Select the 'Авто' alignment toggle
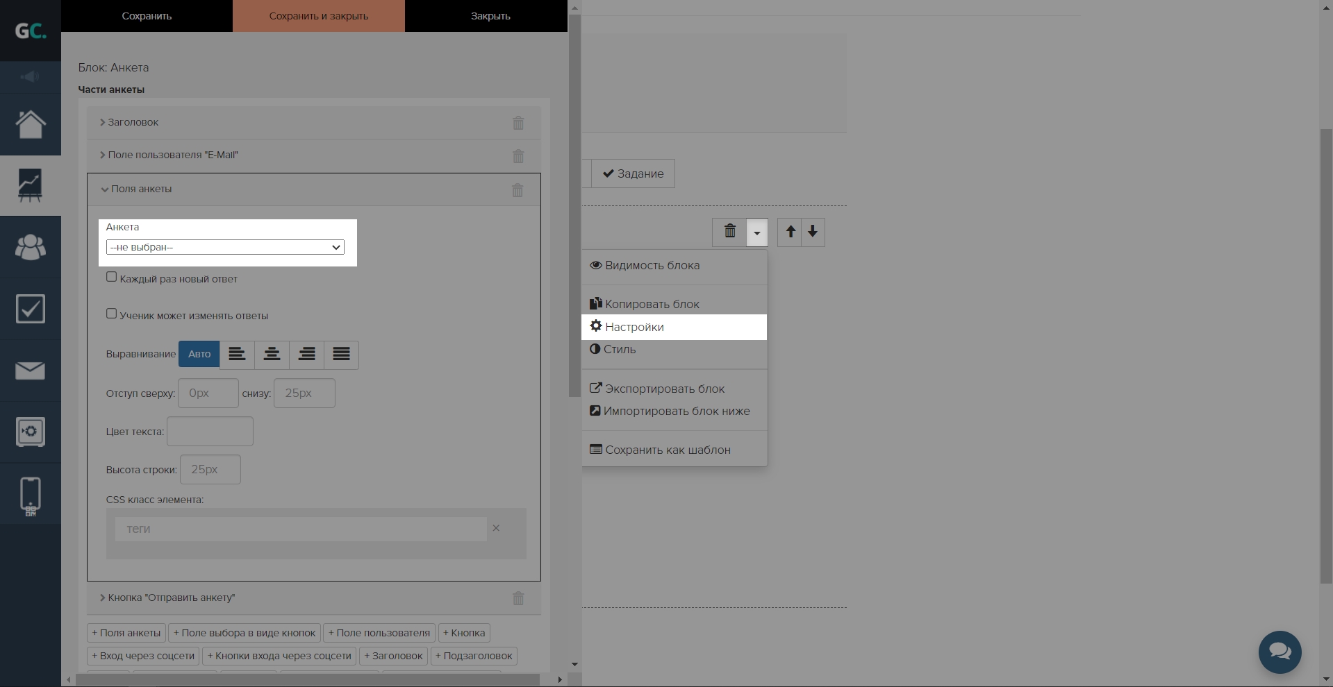 click(x=199, y=355)
